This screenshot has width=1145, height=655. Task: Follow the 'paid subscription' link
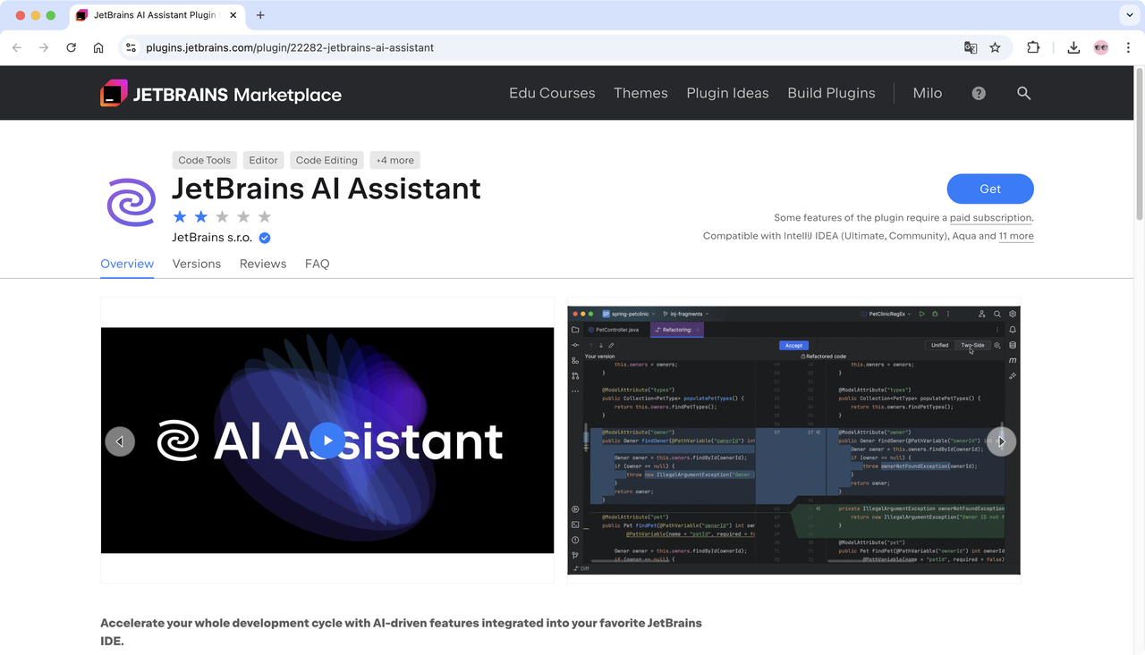pos(990,217)
